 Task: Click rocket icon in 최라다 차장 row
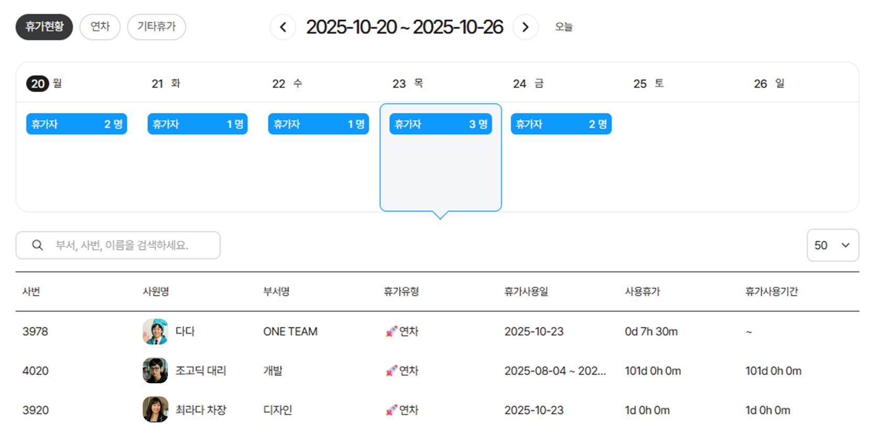coord(391,410)
